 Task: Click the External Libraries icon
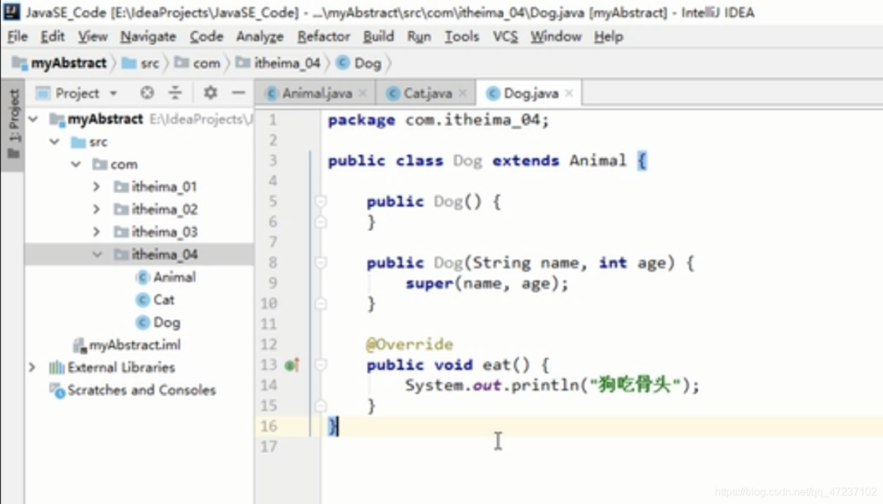[x=56, y=368]
